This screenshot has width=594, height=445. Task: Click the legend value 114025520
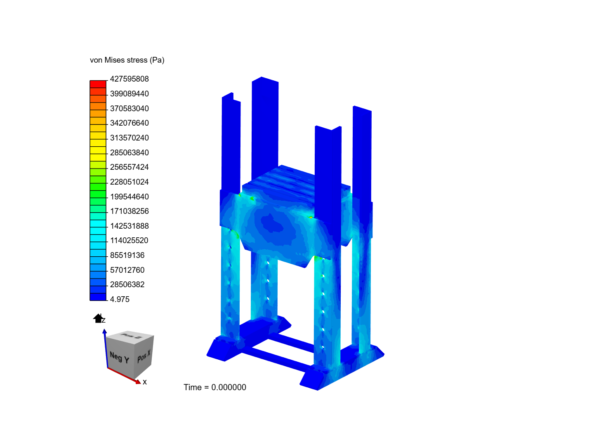129,241
